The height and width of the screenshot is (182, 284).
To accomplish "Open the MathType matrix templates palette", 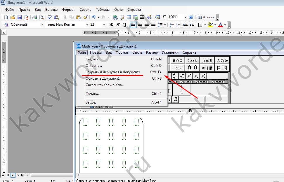I will (207, 68).
